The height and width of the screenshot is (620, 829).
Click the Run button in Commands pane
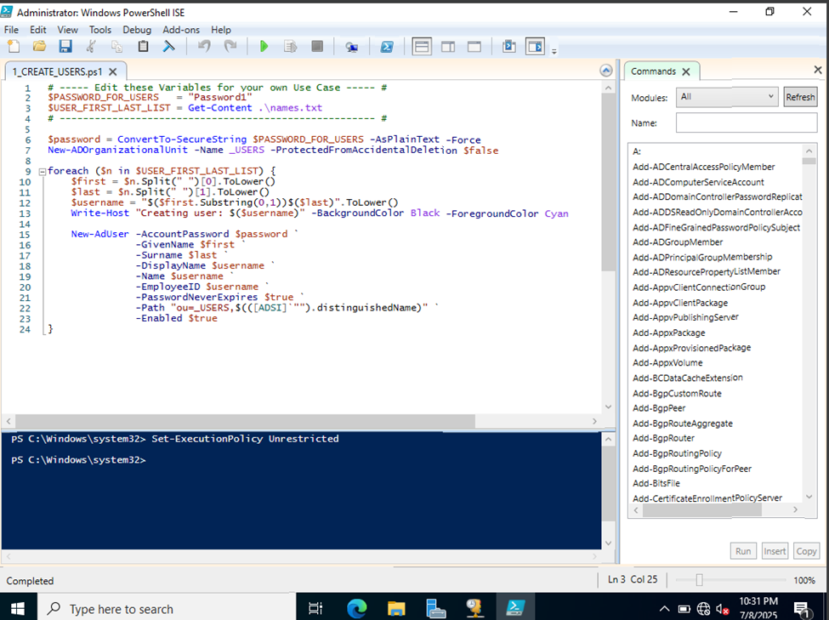[x=743, y=551]
